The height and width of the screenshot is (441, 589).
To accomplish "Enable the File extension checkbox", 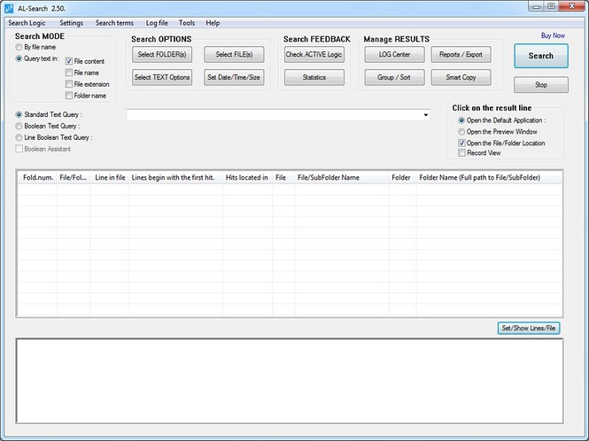I will (69, 84).
